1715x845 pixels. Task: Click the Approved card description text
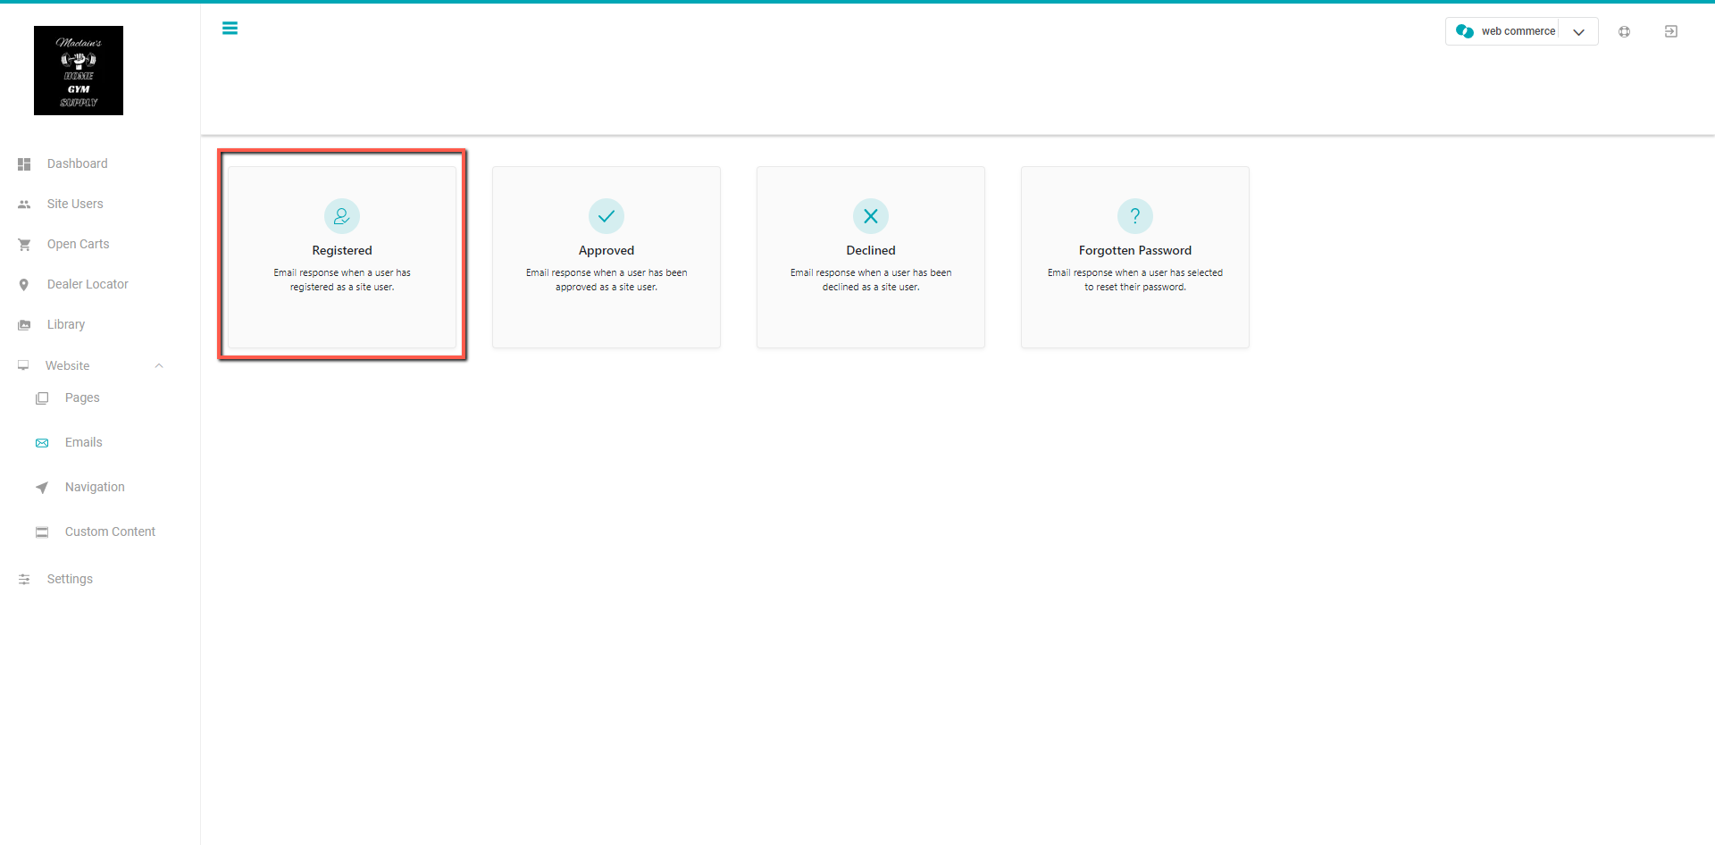coord(607,280)
